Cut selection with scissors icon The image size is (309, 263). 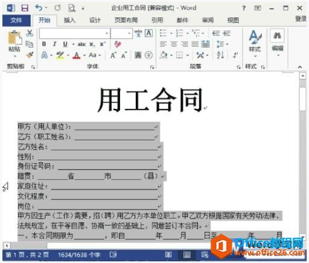coord(30,33)
